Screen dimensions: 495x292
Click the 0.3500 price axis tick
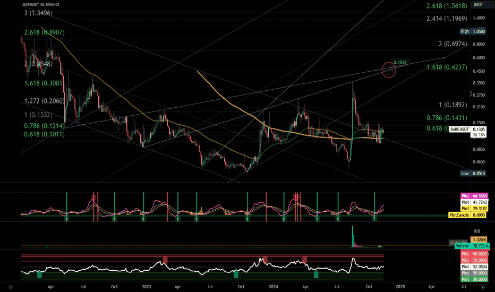[479, 83]
